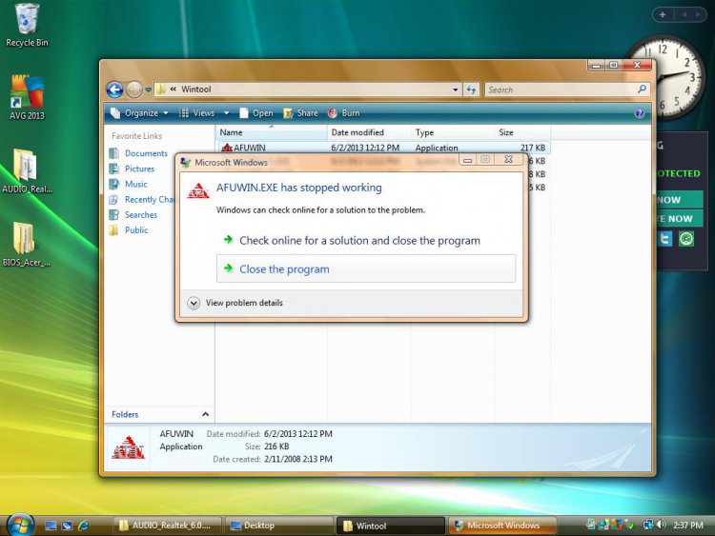Sort by the Name column header

click(x=272, y=132)
